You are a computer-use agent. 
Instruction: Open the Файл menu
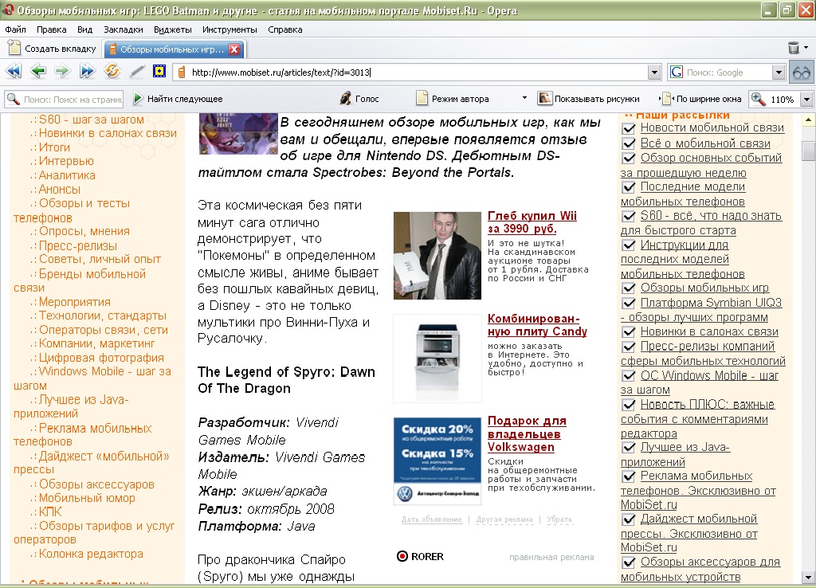pos(15,29)
